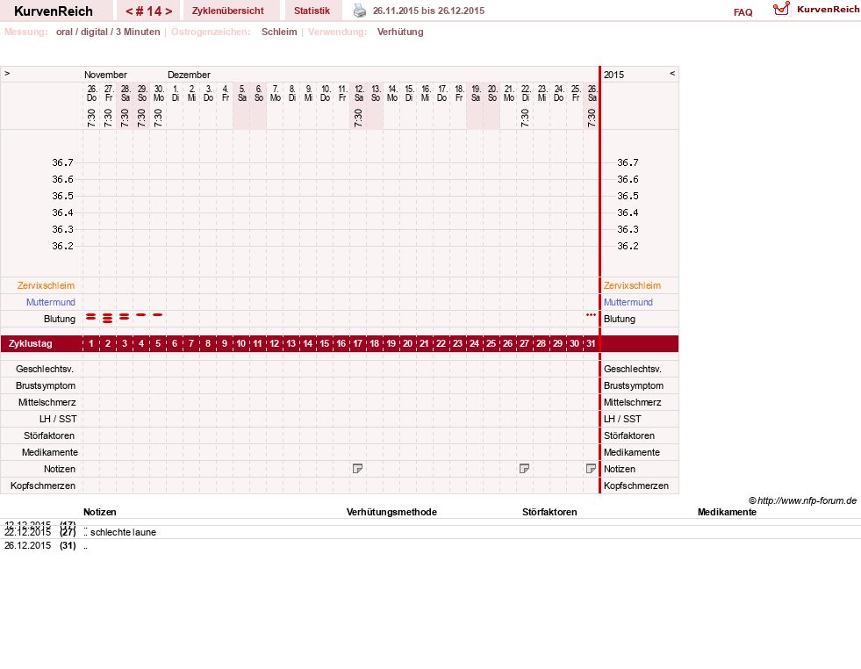This screenshot has width=861, height=669.
Task: Click the Dezember month label
Action: coord(189,75)
